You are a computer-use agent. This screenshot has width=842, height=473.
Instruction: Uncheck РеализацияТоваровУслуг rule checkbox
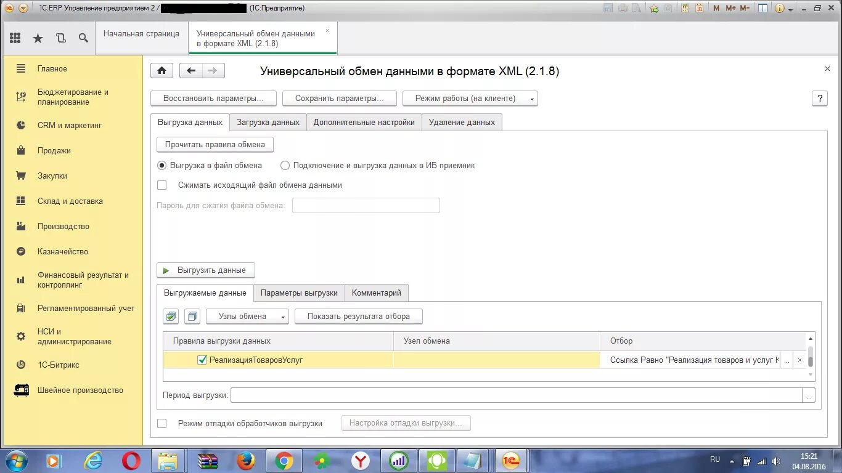[202, 360]
